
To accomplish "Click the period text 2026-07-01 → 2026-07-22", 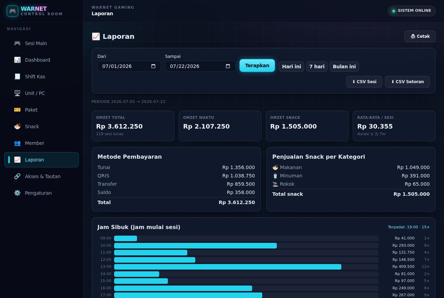I will pos(138,102).
